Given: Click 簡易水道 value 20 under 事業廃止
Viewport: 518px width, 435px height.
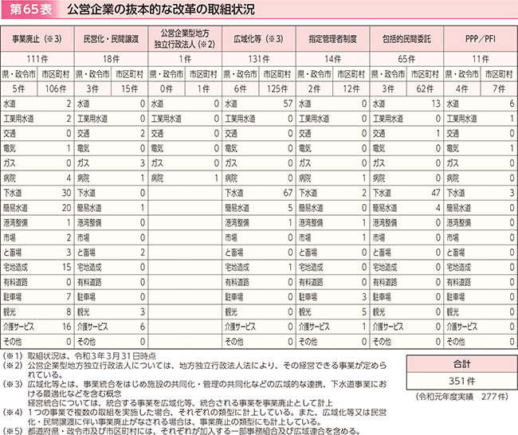Looking at the screenshot, I should coord(66,208).
